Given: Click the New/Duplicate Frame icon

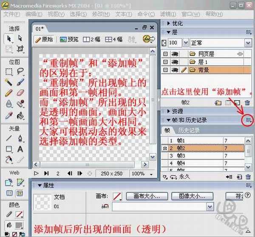Looking at the screenshot, I should 239,177.
